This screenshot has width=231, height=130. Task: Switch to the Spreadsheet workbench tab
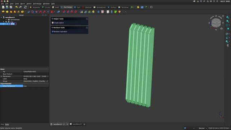[x=100, y=7]
